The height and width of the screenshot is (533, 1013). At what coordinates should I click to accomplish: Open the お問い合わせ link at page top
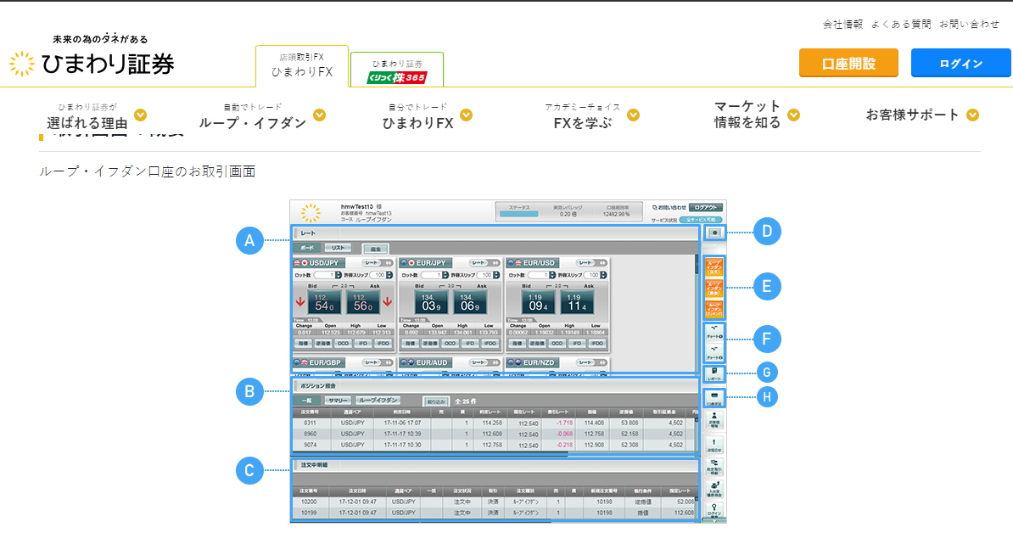click(x=969, y=24)
